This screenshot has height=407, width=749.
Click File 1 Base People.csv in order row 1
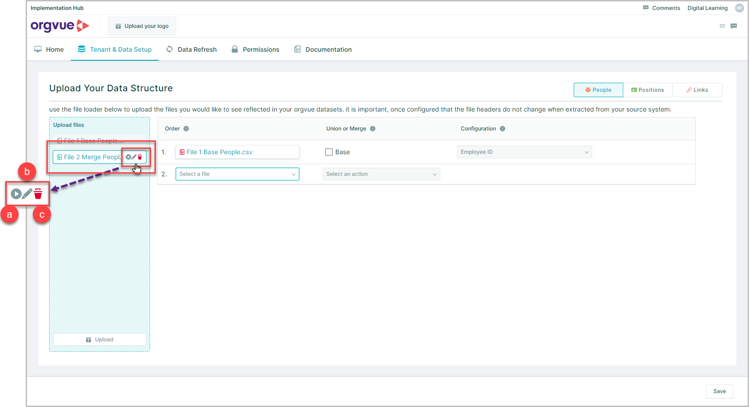(237, 152)
